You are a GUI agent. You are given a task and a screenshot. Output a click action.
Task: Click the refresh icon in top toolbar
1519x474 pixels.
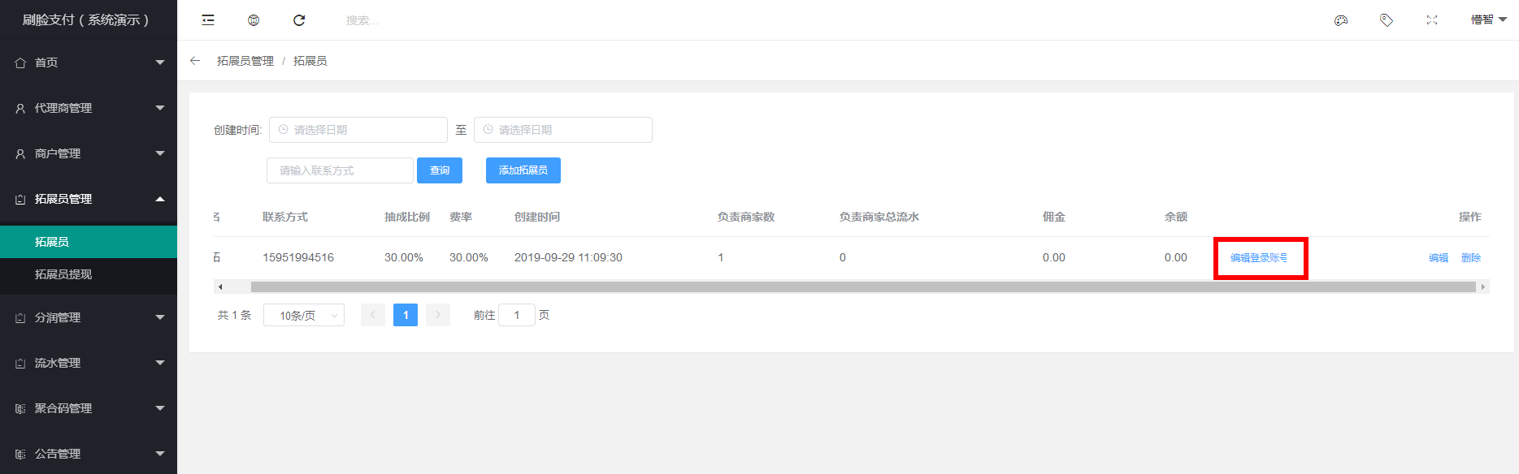pyautogui.click(x=299, y=20)
